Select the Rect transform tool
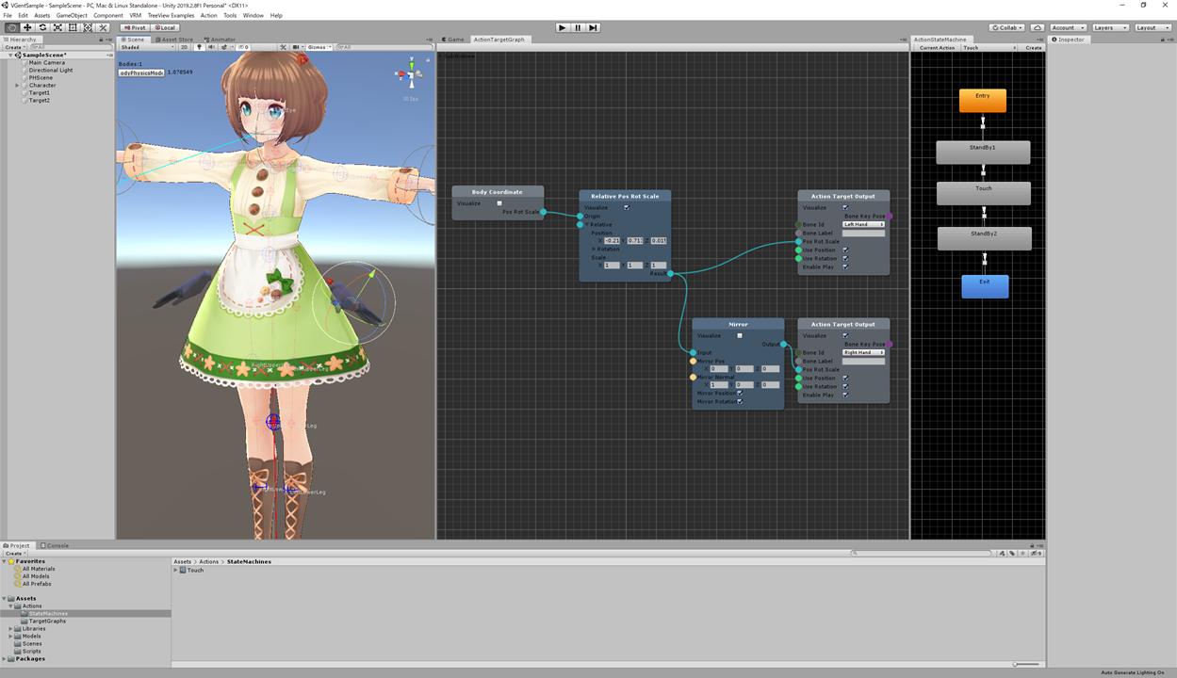The image size is (1177, 678). (73, 27)
